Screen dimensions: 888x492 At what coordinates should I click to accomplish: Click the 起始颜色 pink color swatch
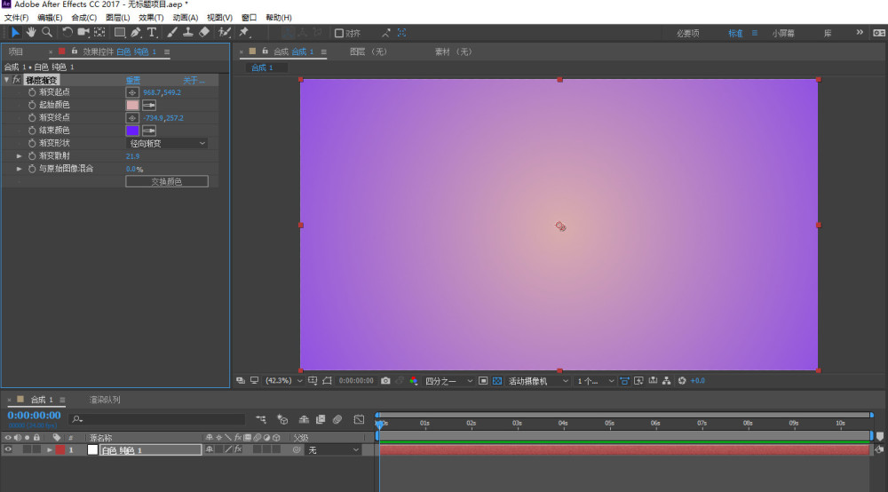132,105
